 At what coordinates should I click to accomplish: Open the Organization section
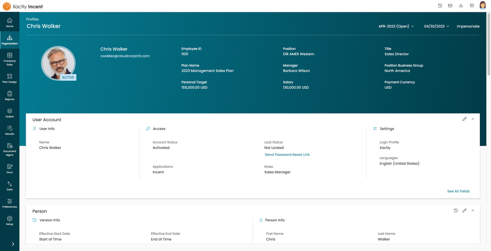[x=10, y=40]
